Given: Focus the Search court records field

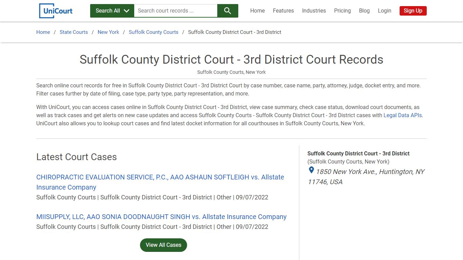Looking at the screenshot, I should [176, 11].
